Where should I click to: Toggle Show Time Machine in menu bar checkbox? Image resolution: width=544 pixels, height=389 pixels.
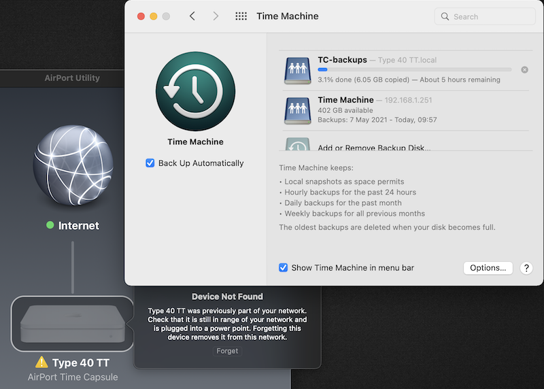tap(283, 267)
